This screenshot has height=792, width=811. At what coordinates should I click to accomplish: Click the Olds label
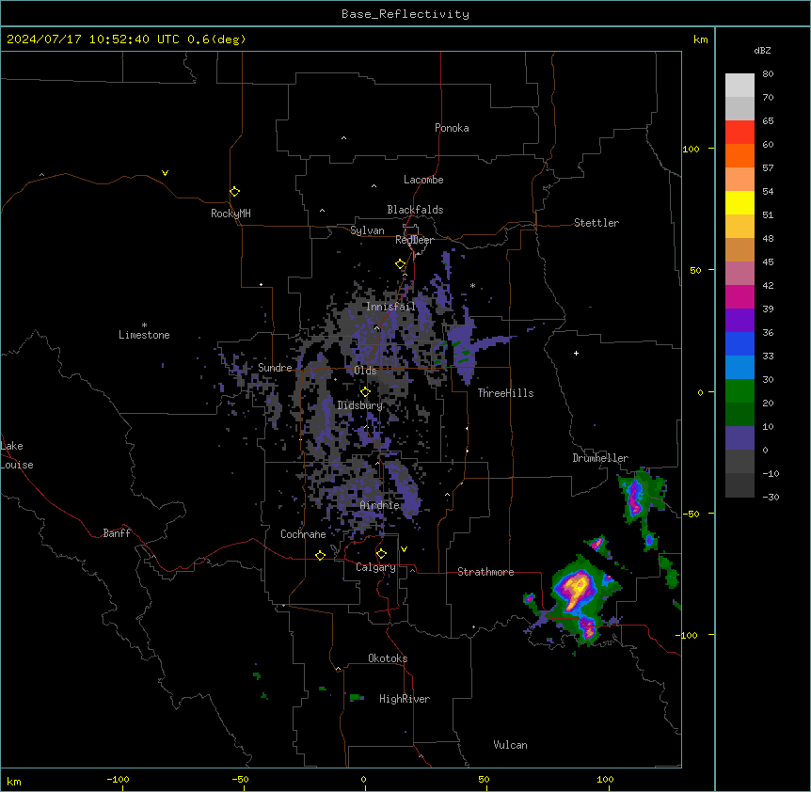pyautogui.click(x=365, y=371)
